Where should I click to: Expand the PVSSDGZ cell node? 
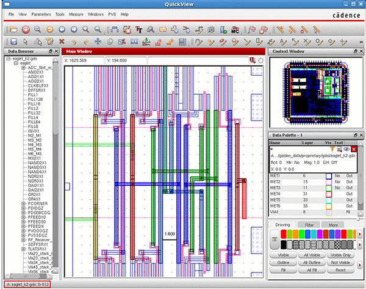click(x=23, y=235)
